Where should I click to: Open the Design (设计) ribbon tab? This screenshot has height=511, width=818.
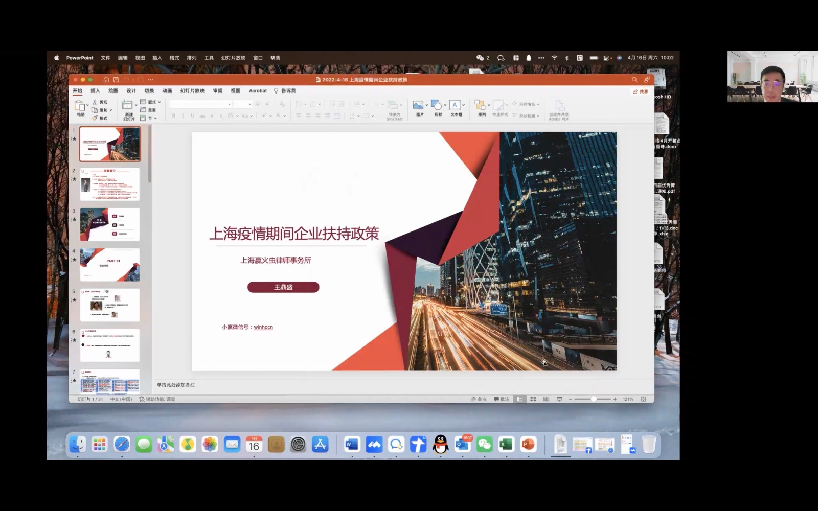point(131,91)
